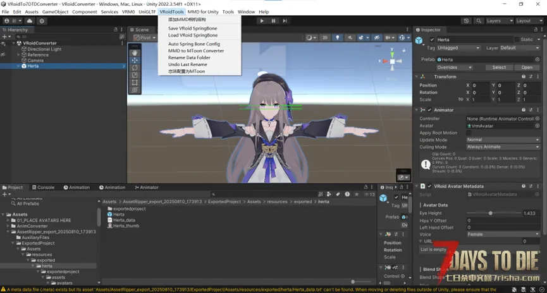
Task: Click the warning icon in status bar
Action: (x=3, y=289)
